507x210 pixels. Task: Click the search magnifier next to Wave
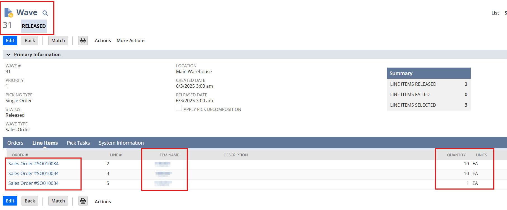45,13
